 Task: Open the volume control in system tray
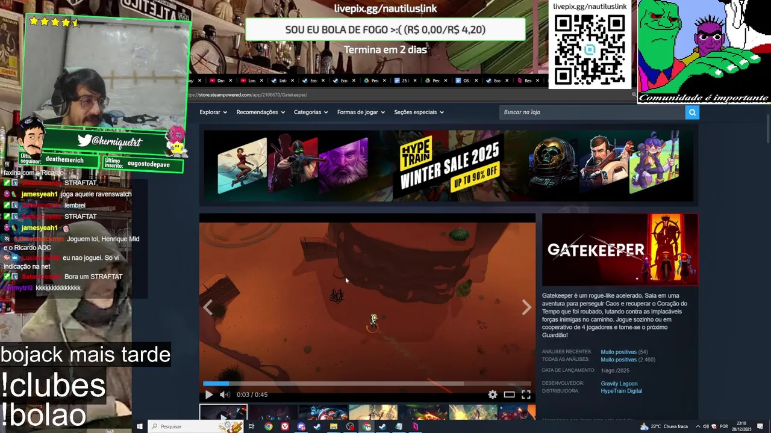pos(705,426)
